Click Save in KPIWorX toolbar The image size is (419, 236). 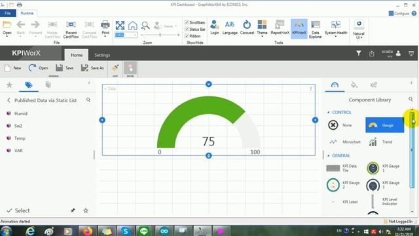click(x=64, y=68)
